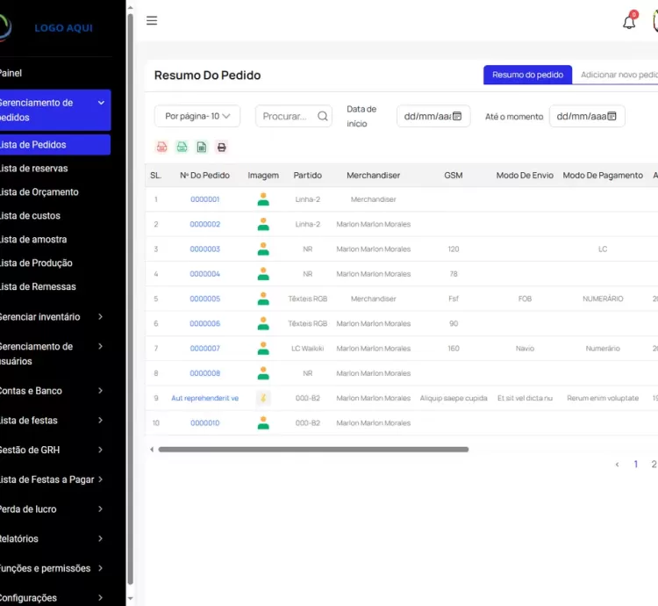Click the search magnifier icon
The width and height of the screenshot is (658, 606).
322,116
